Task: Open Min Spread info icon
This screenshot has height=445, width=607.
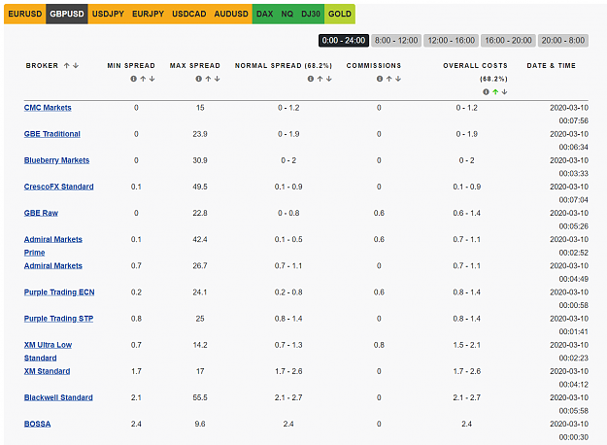Action: point(134,79)
